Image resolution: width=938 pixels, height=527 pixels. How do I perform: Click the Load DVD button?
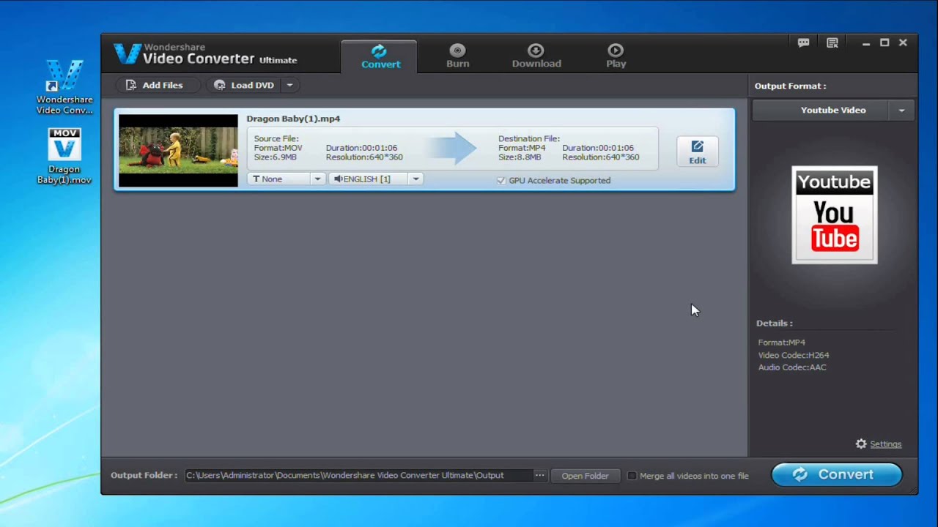click(x=245, y=85)
